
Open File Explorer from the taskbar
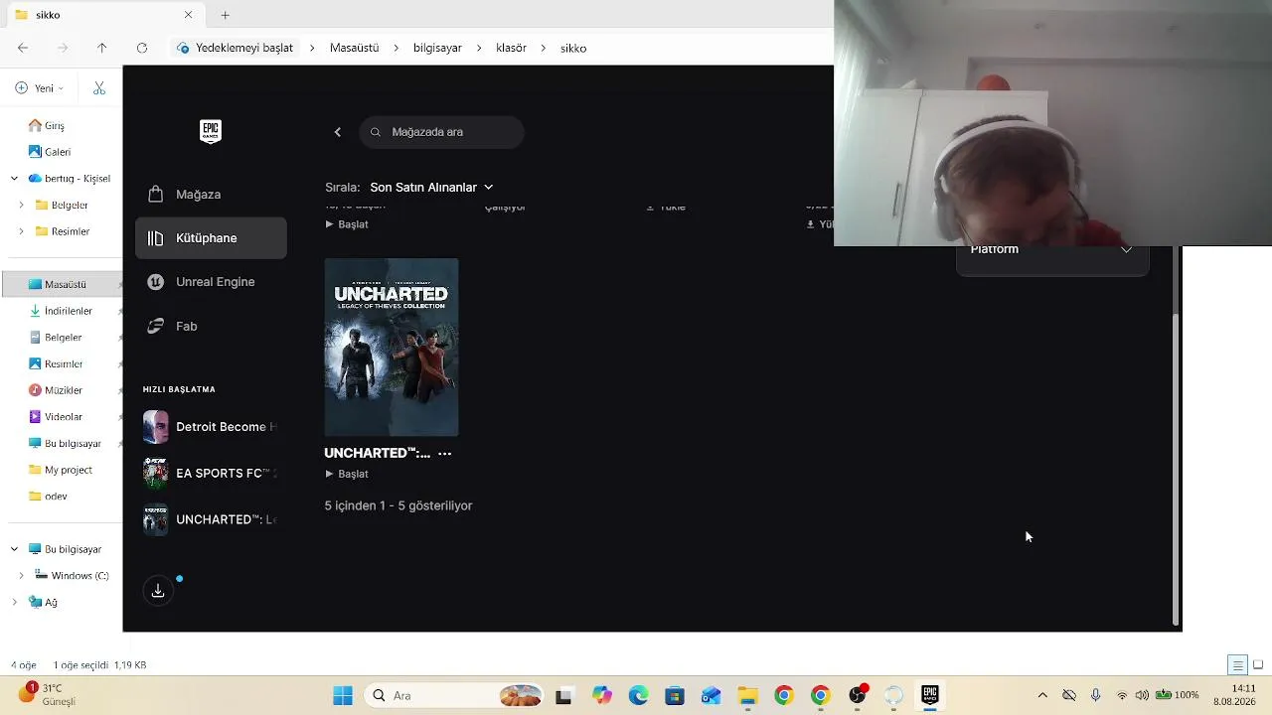pos(747,696)
